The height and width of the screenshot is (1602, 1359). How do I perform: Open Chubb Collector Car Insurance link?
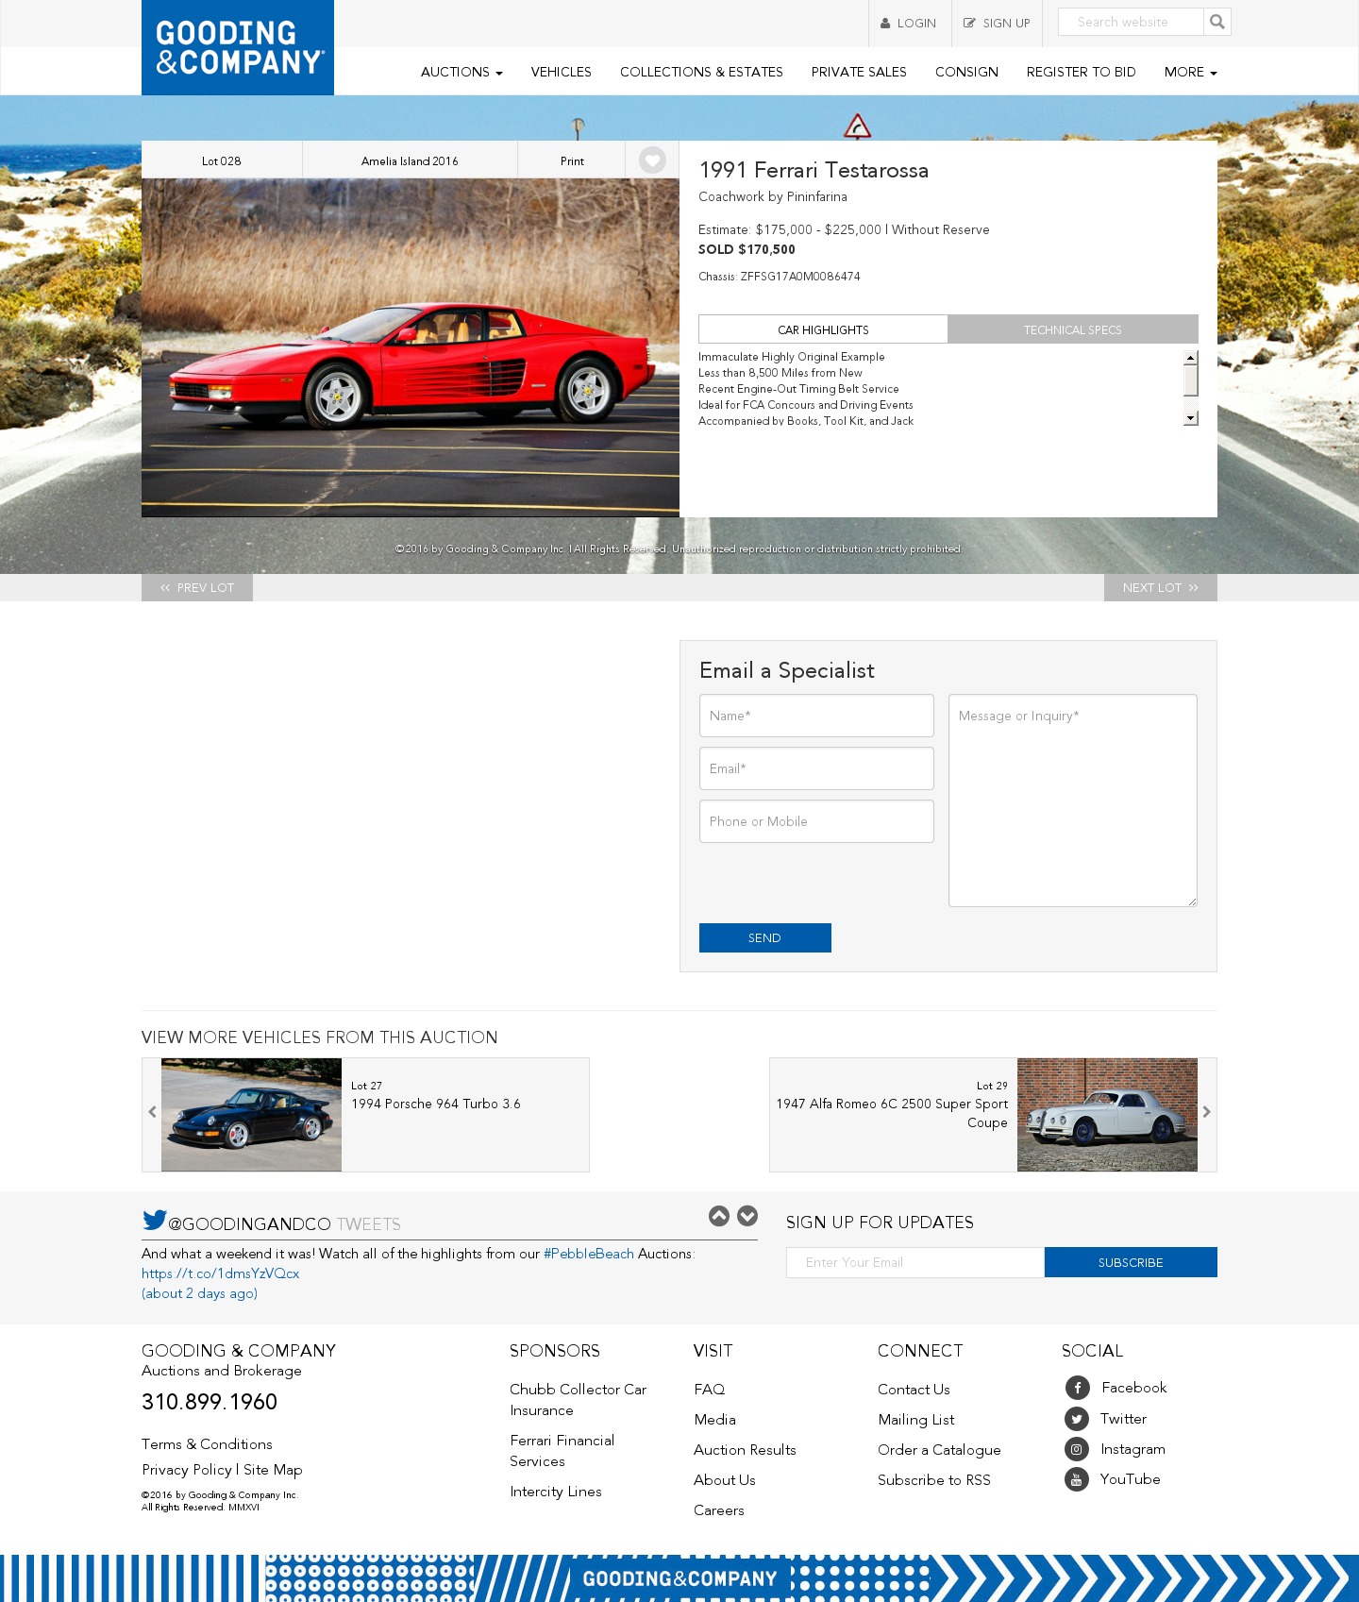coord(578,1400)
